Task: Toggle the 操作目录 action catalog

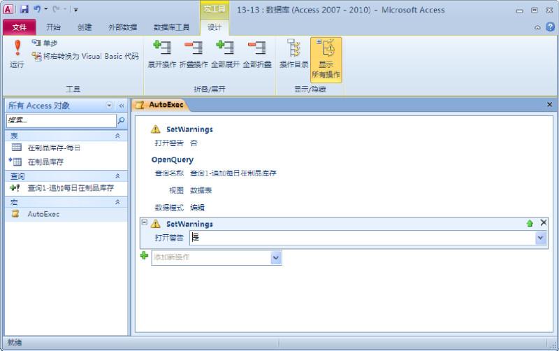Action: [x=293, y=54]
